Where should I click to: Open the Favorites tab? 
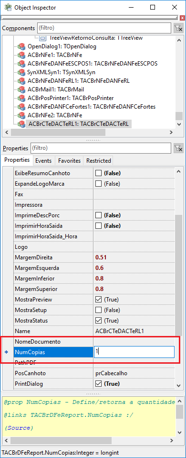69,161
